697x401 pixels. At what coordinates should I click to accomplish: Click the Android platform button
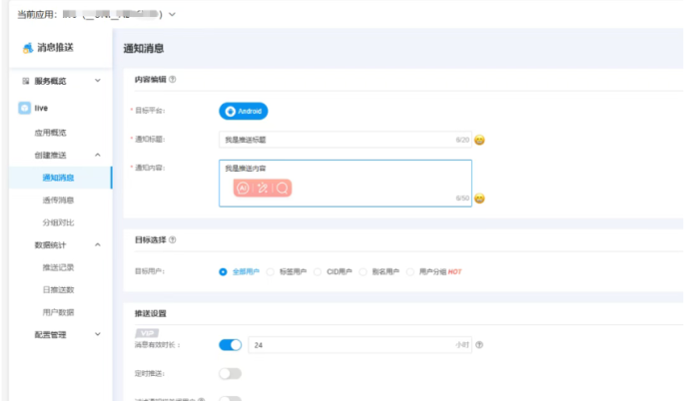pos(244,112)
